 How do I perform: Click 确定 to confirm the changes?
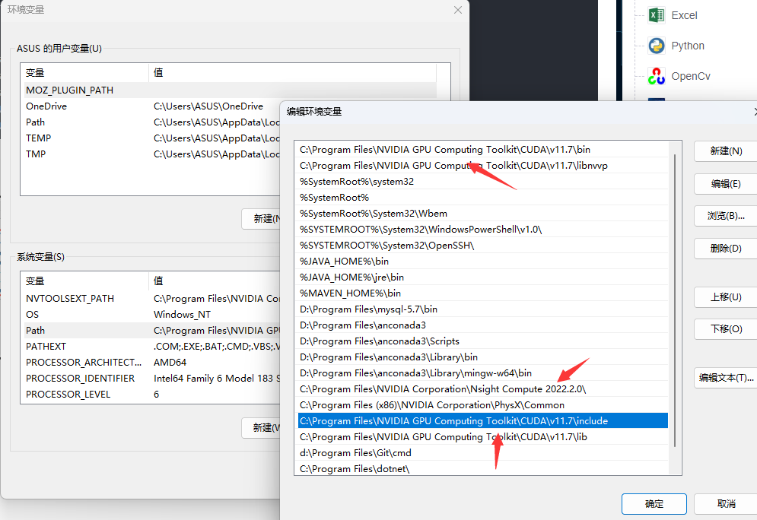pos(653,503)
